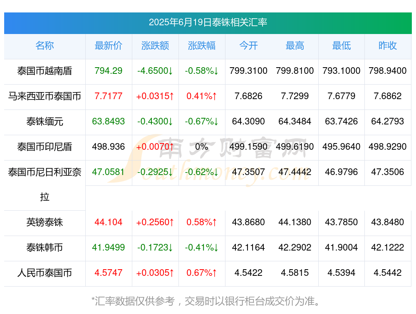Click change amount -0.1723↓
The width and height of the screenshot is (416, 314).
(155, 247)
